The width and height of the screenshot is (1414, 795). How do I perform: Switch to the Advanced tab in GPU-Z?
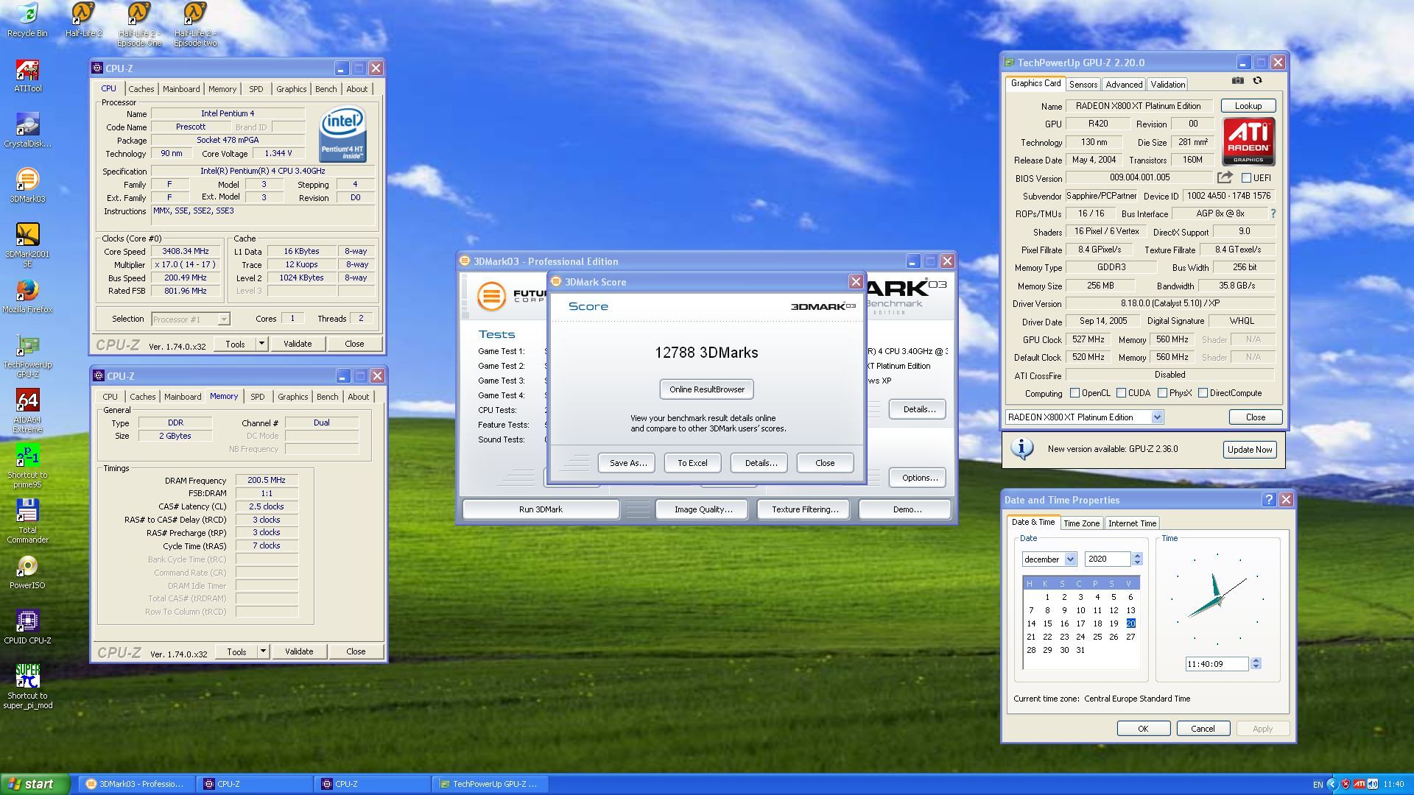click(1124, 85)
